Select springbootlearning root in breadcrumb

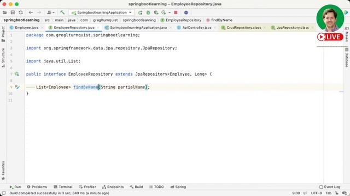point(21,20)
